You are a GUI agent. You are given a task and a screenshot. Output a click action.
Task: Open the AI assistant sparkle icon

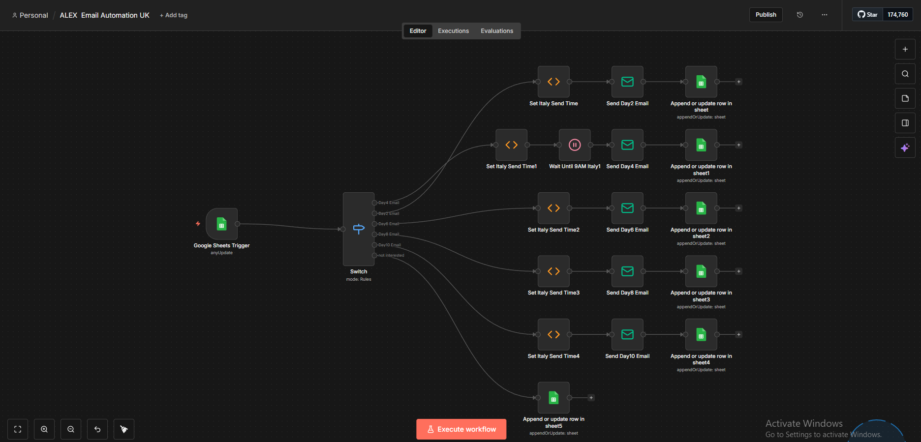tap(905, 147)
